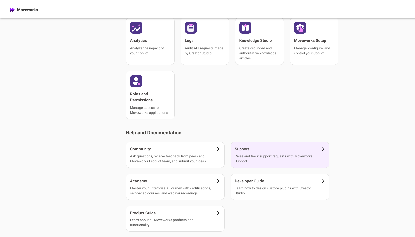415x237 pixels.
Task: Click the Moveworks header brand name
Action: coord(27,10)
